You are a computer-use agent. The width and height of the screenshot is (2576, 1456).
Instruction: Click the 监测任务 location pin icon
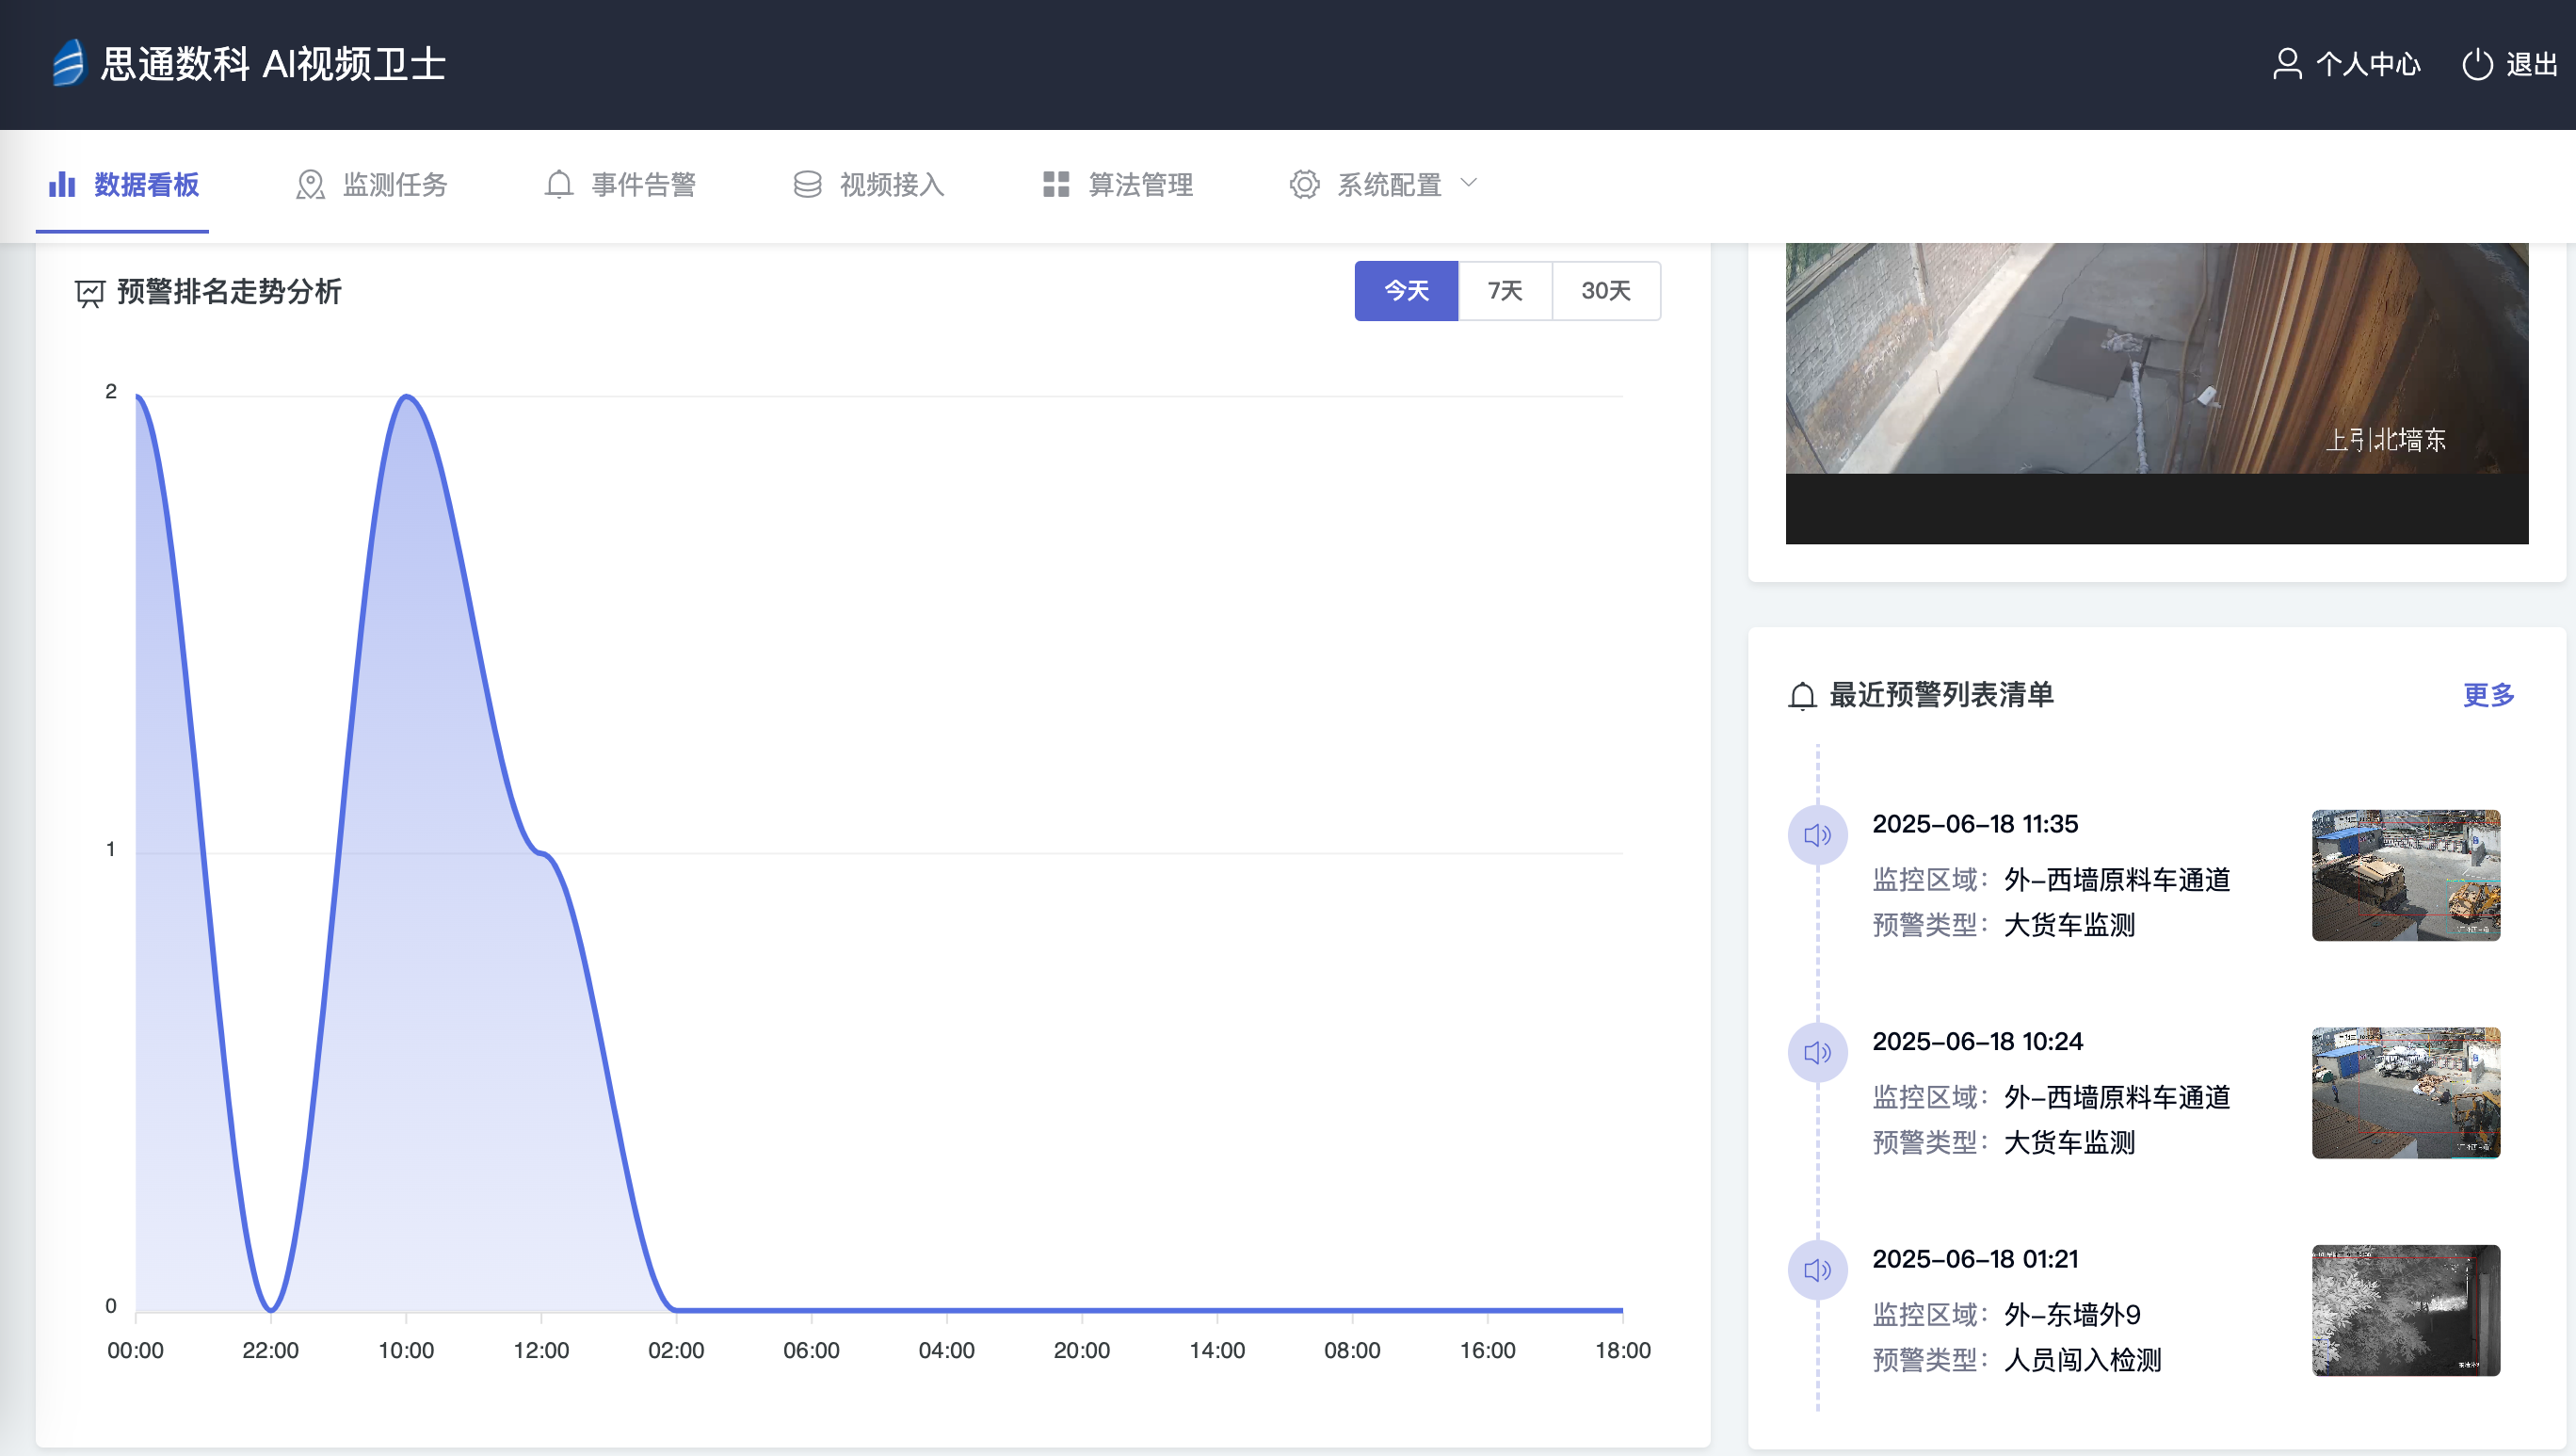point(310,184)
